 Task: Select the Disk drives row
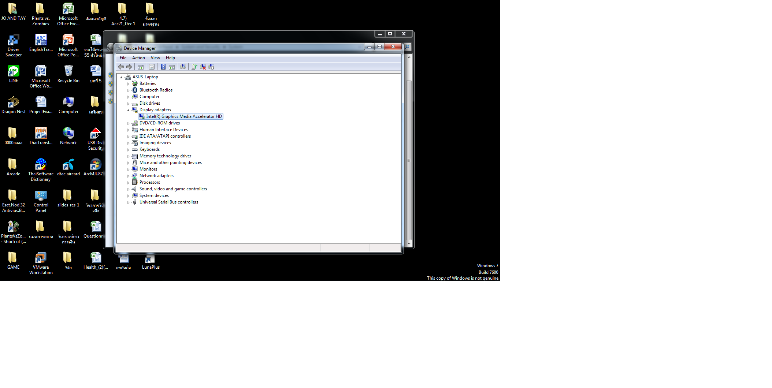coord(149,103)
